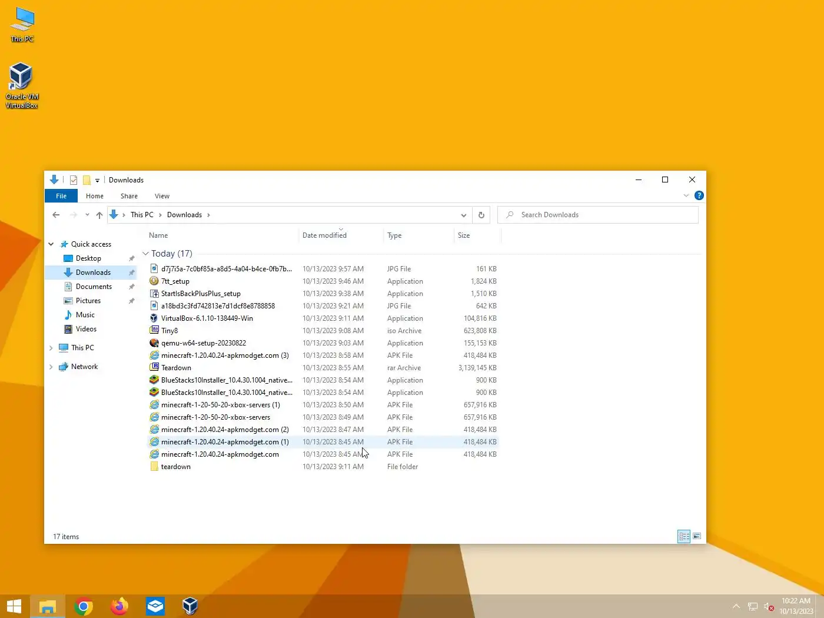Click This PC in the address bar
This screenshot has height=618, width=824.
click(x=142, y=215)
